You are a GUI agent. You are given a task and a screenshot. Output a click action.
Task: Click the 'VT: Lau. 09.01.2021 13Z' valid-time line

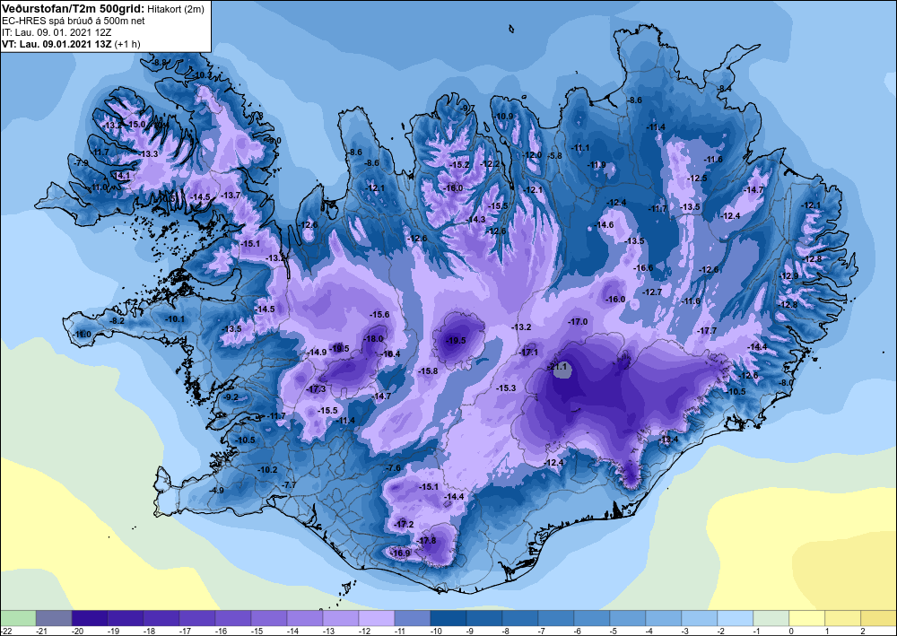pos(57,44)
